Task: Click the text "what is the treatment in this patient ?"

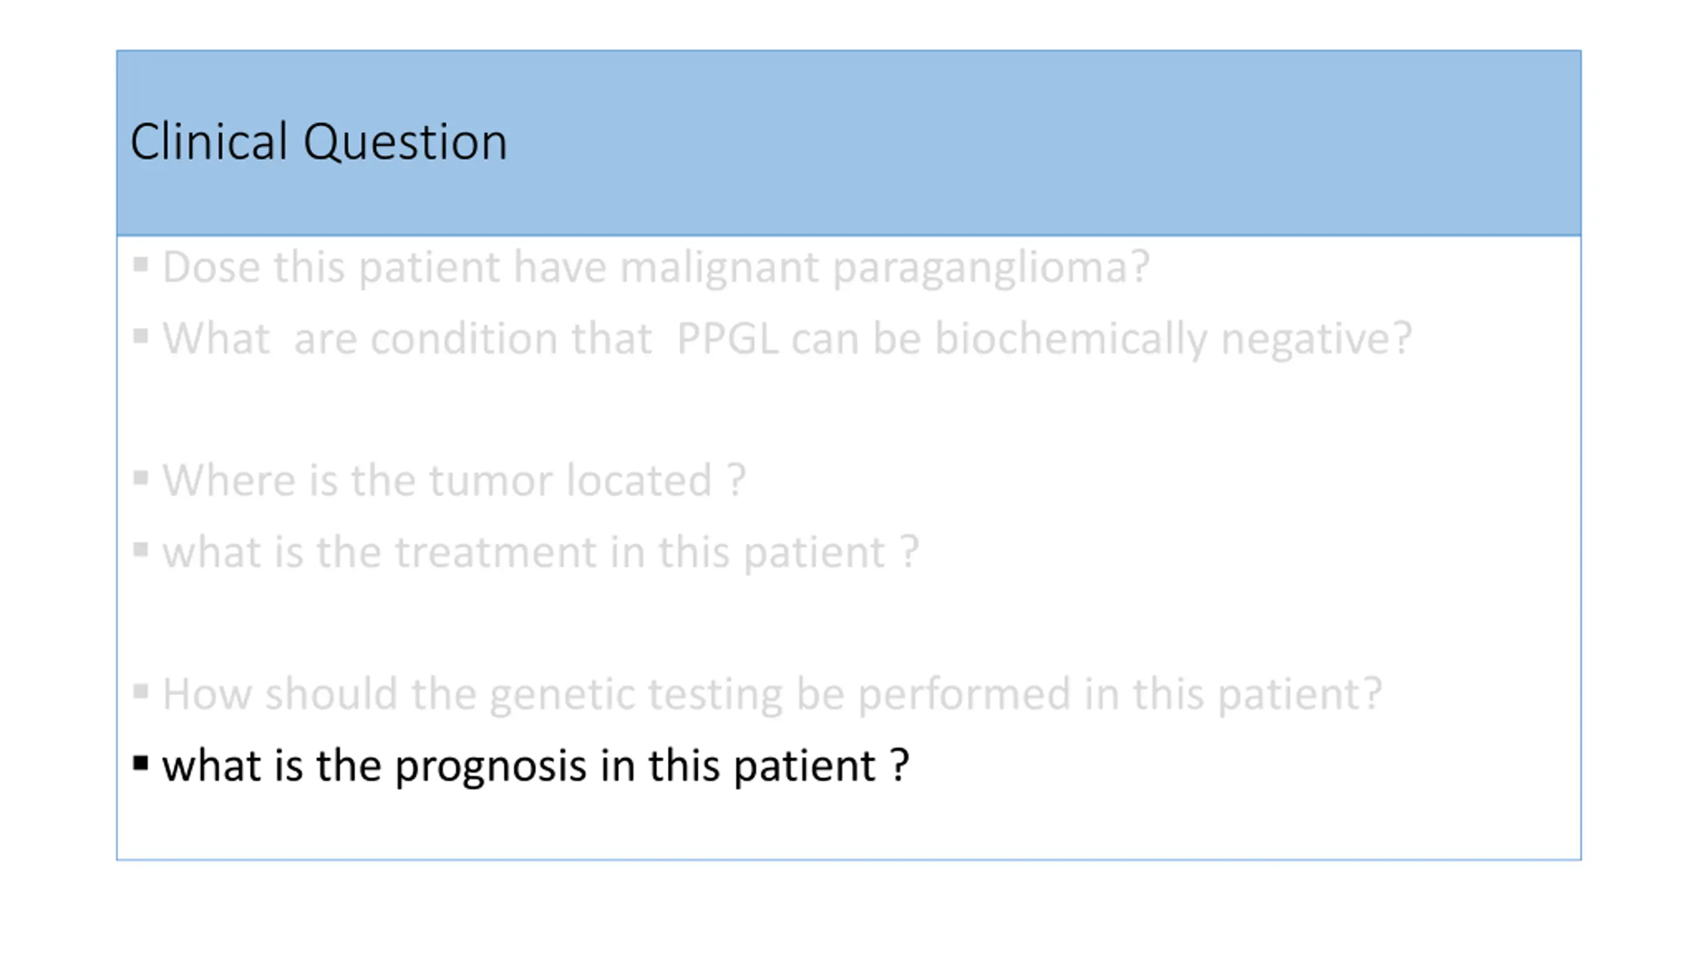Action: pos(541,552)
